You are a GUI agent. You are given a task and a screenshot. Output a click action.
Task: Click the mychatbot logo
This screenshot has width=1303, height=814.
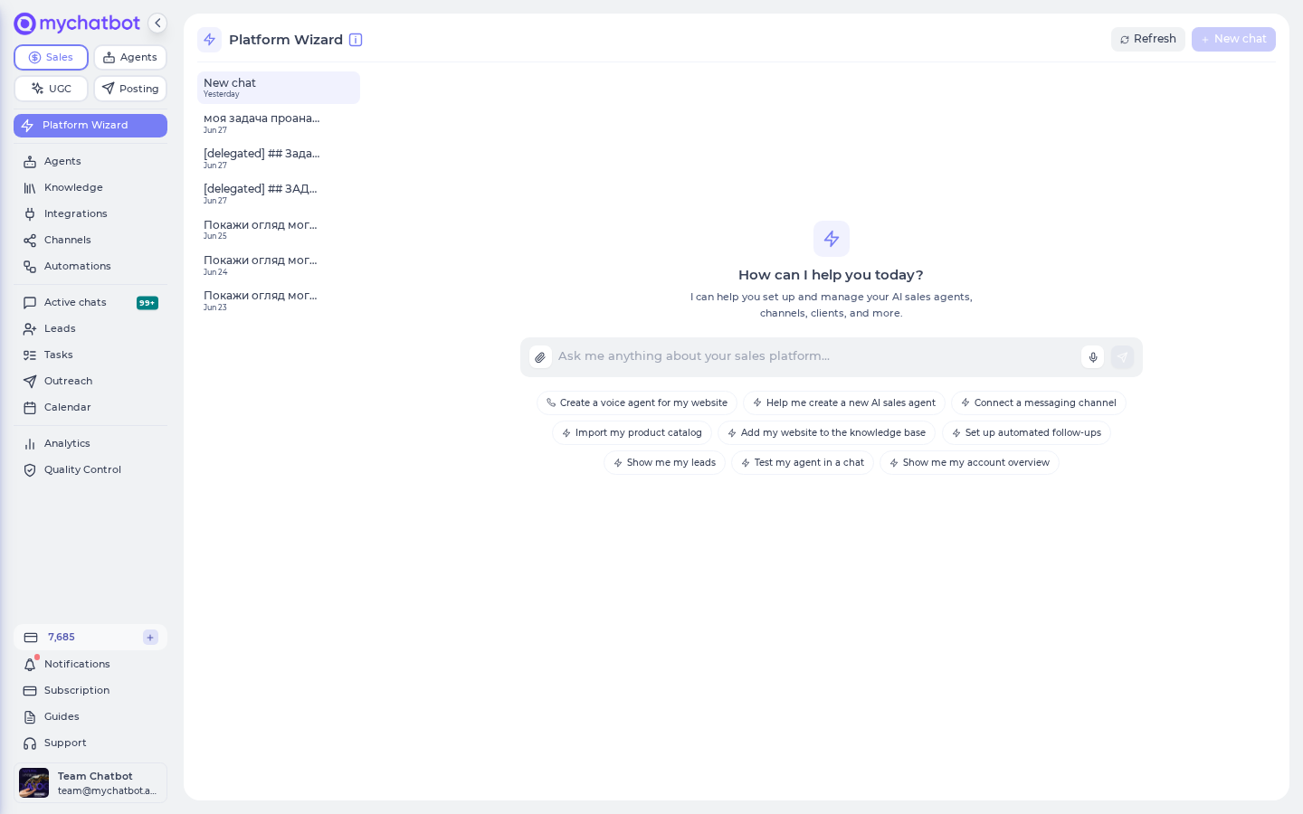pyautogui.click(x=77, y=24)
